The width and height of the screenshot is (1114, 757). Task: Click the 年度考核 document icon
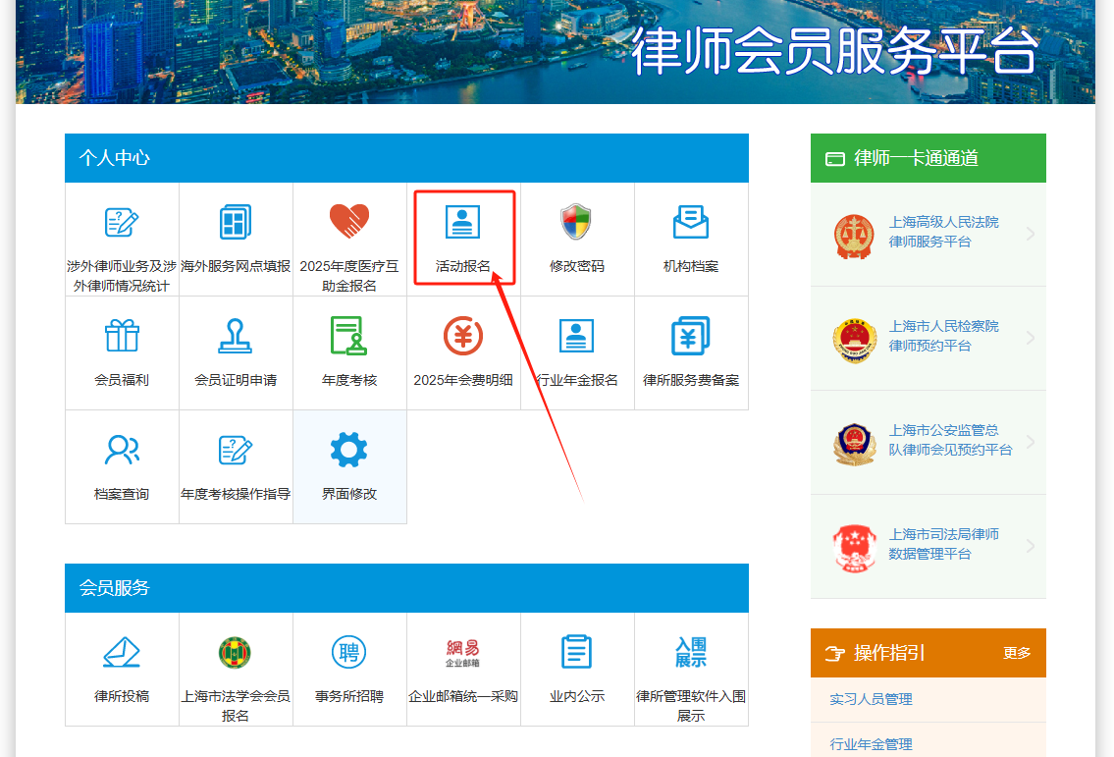[349, 337]
